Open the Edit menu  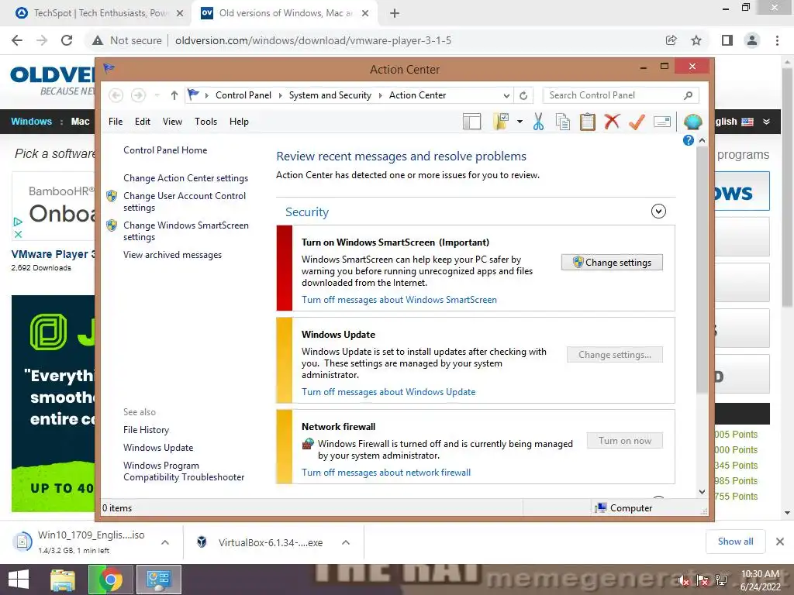(143, 122)
